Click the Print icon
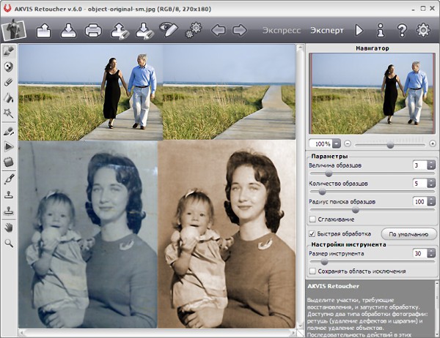The image size is (440, 338). (x=93, y=31)
